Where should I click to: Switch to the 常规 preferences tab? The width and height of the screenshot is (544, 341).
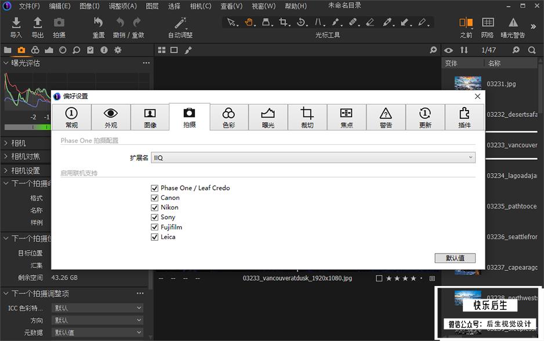pyautogui.click(x=71, y=118)
